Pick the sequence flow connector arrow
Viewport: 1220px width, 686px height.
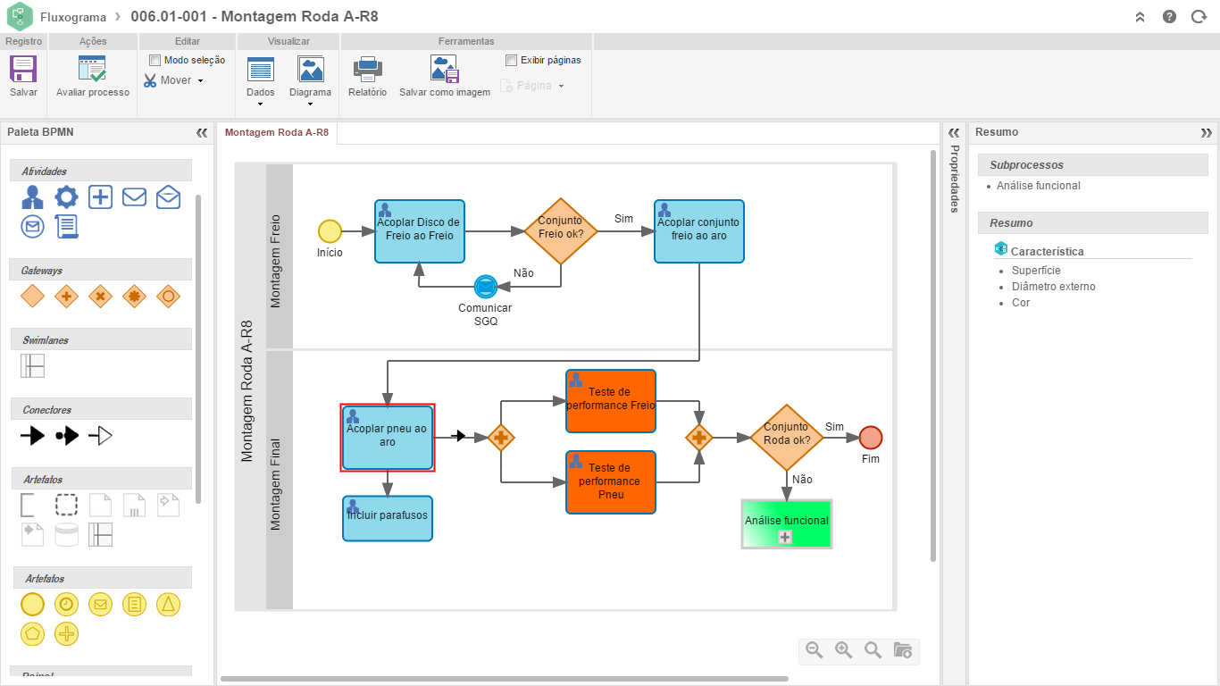33,436
